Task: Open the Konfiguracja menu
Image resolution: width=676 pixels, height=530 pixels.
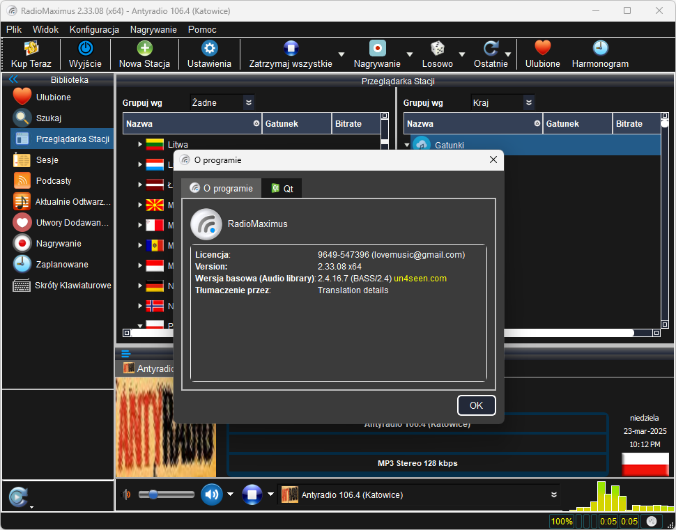Action: point(94,29)
